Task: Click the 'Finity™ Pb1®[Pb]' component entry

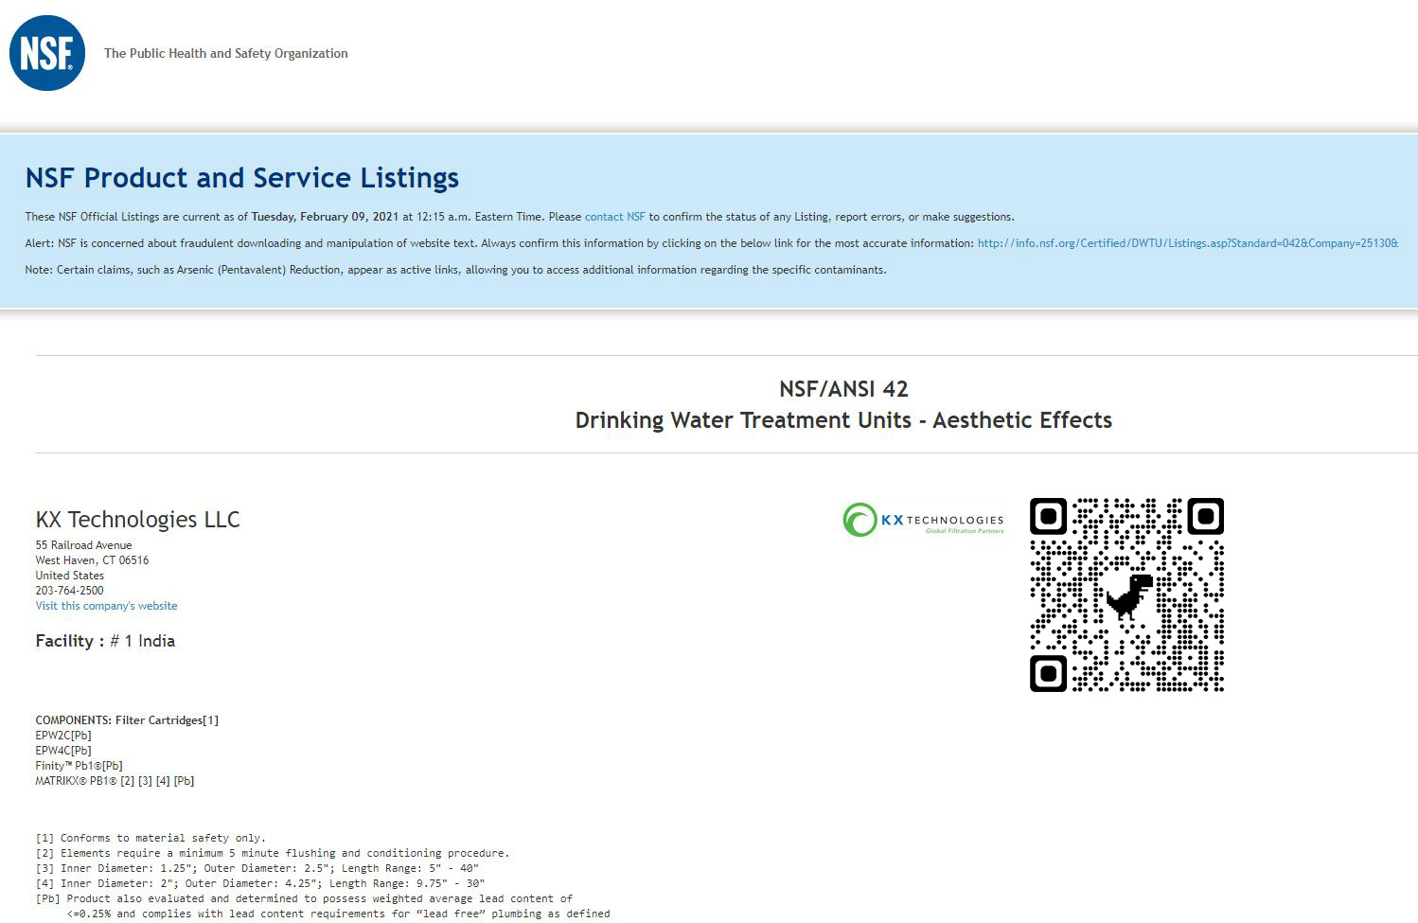Action: [80, 766]
